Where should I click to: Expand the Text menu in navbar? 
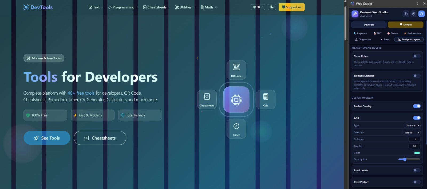(96, 7)
